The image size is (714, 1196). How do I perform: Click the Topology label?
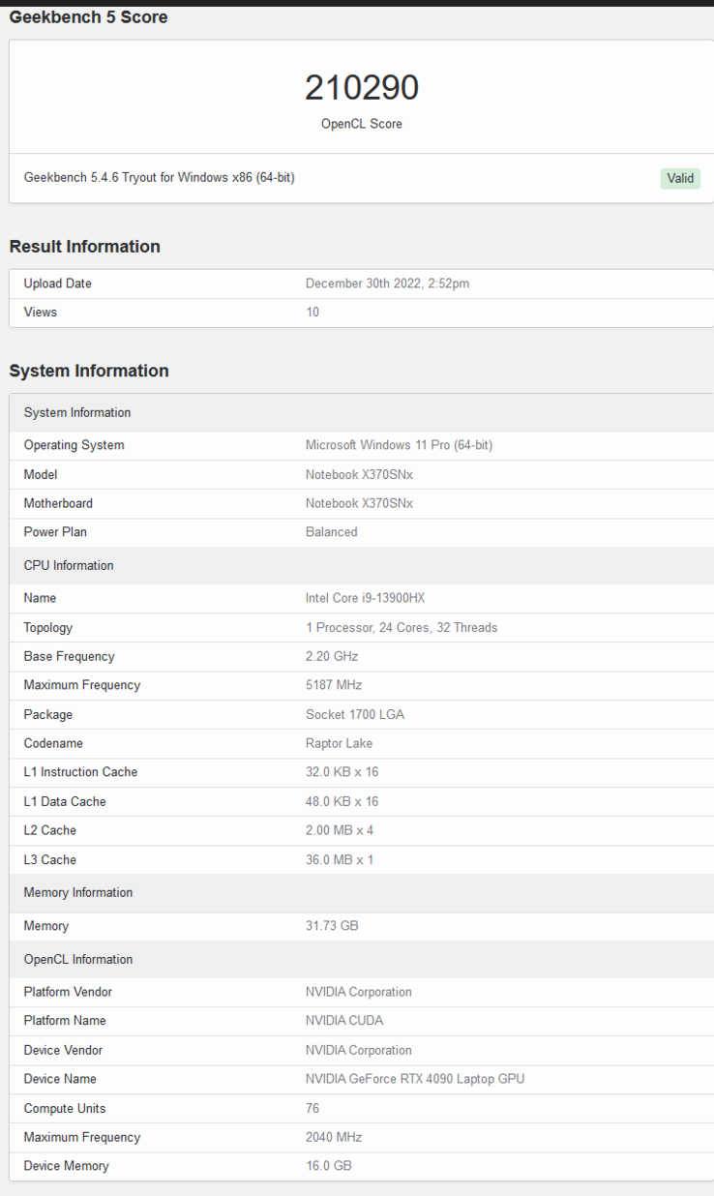pyautogui.click(x=48, y=627)
